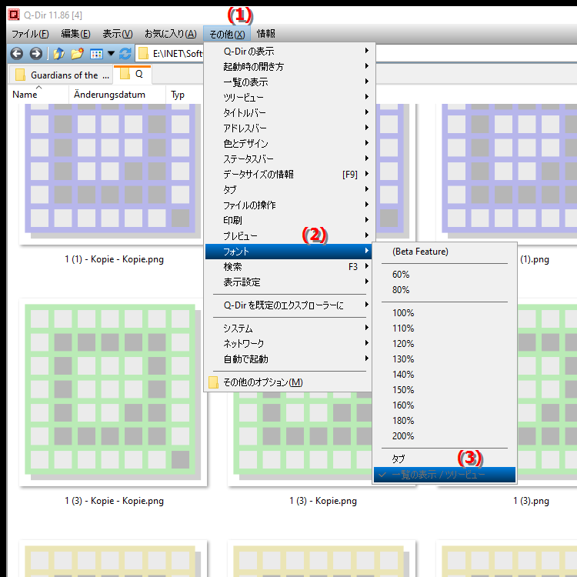This screenshot has height=577, width=577.
Task: Open the ネットワーク menu entry
Action: [x=288, y=344]
